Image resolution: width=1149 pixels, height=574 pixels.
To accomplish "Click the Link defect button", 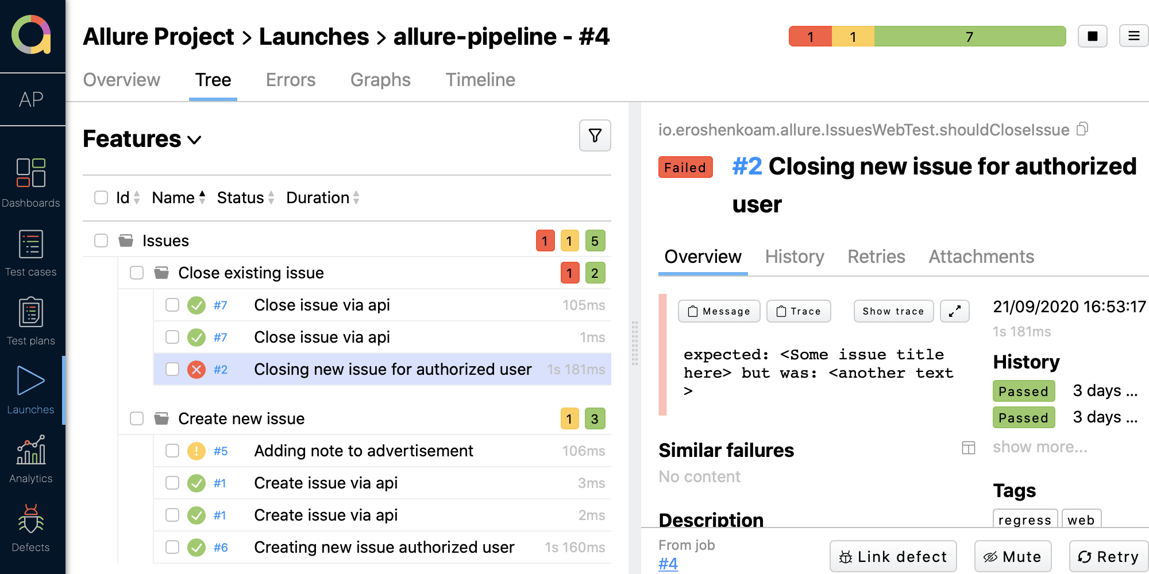I will pyautogui.click(x=893, y=556).
